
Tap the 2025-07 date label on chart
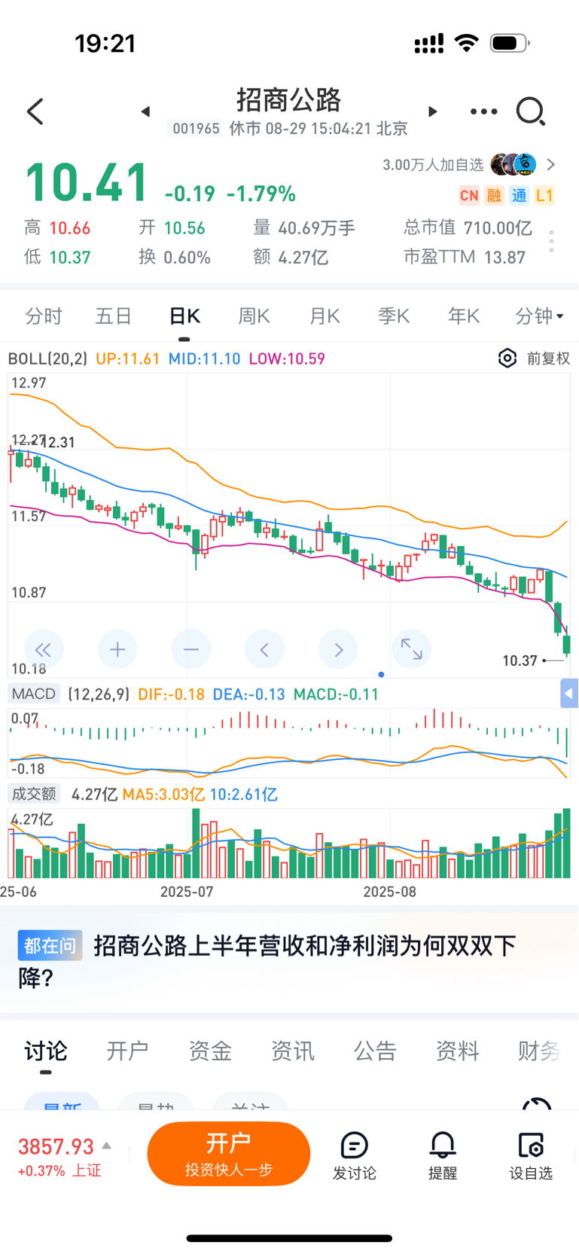[x=187, y=891]
